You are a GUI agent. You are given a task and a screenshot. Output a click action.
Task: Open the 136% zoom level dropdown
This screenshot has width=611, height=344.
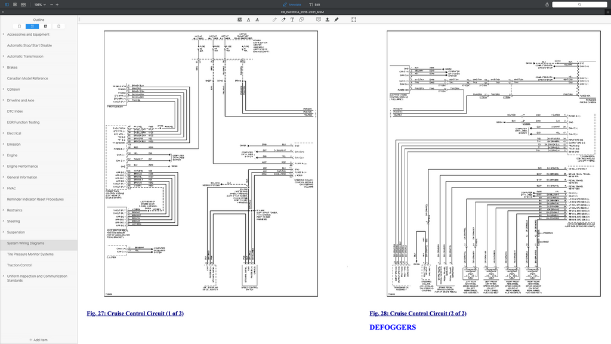point(40,5)
